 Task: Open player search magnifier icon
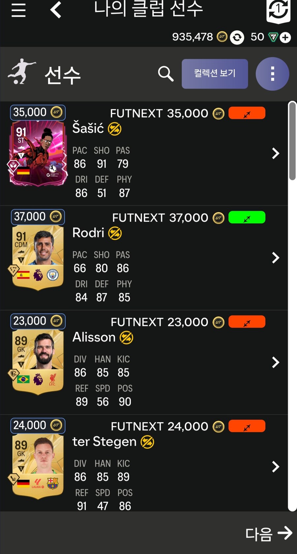[166, 74]
